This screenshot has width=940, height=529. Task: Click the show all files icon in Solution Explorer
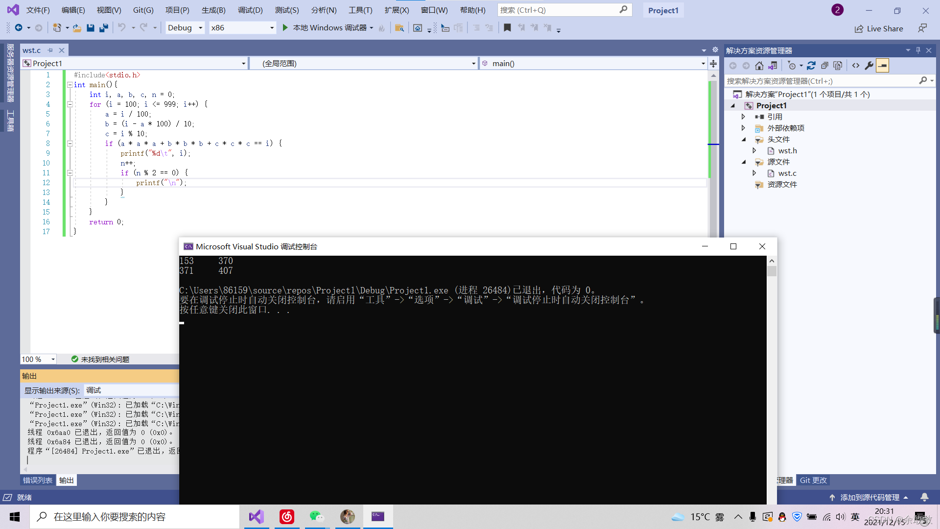tap(838, 66)
